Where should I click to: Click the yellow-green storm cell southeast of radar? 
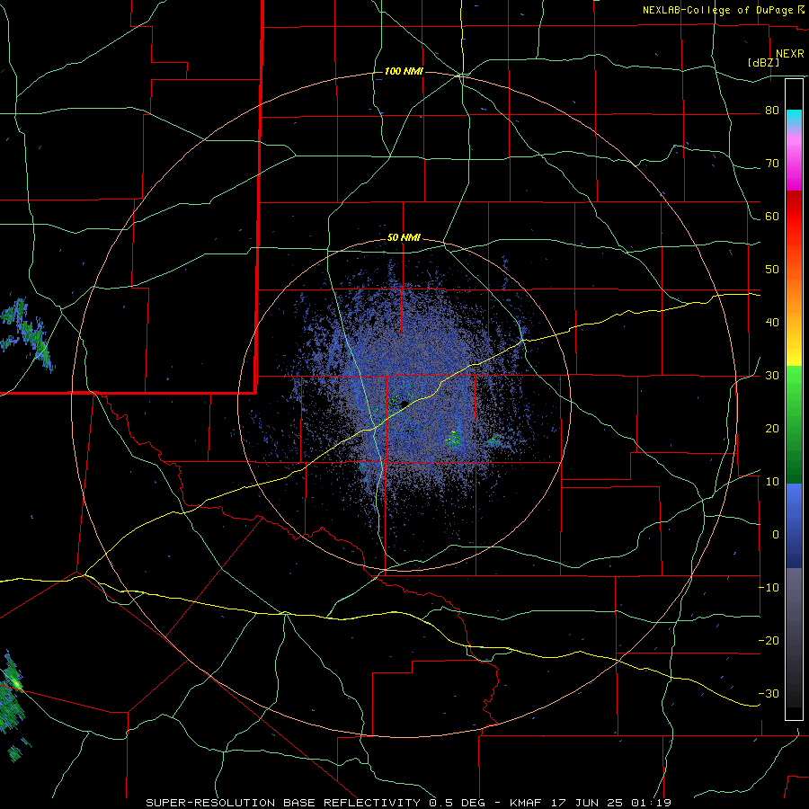pyautogui.click(x=454, y=439)
